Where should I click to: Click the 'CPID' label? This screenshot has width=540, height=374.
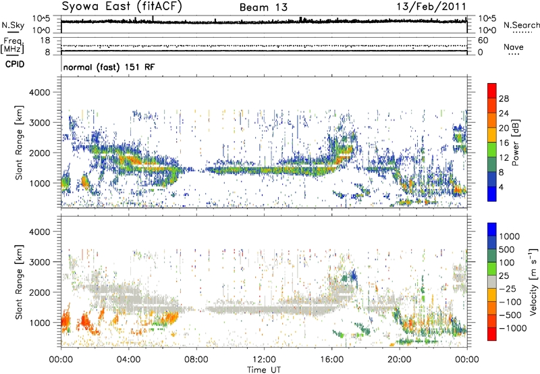[15, 64]
